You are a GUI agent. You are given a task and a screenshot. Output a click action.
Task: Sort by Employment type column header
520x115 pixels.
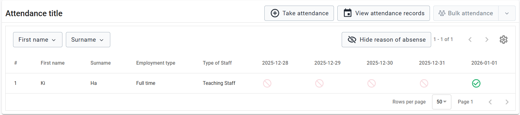(x=156, y=63)
